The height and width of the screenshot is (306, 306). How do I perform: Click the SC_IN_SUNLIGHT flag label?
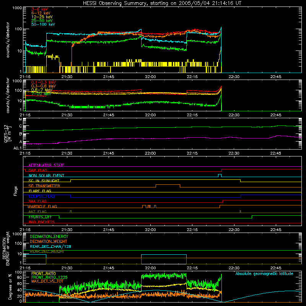tap(44, 181)
